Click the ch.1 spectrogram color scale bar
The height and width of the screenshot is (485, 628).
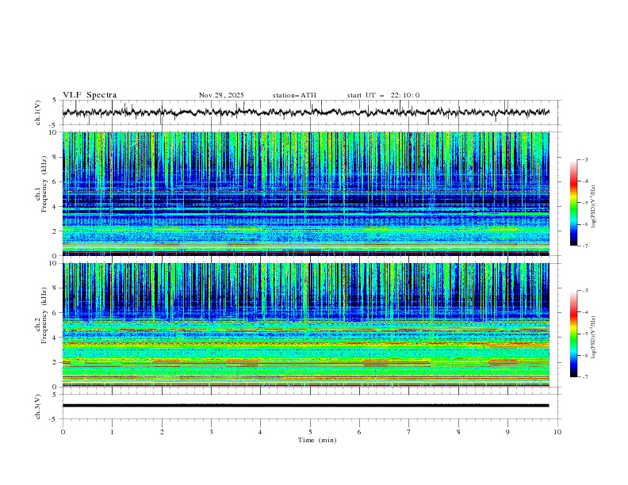[x=574, y=203]
